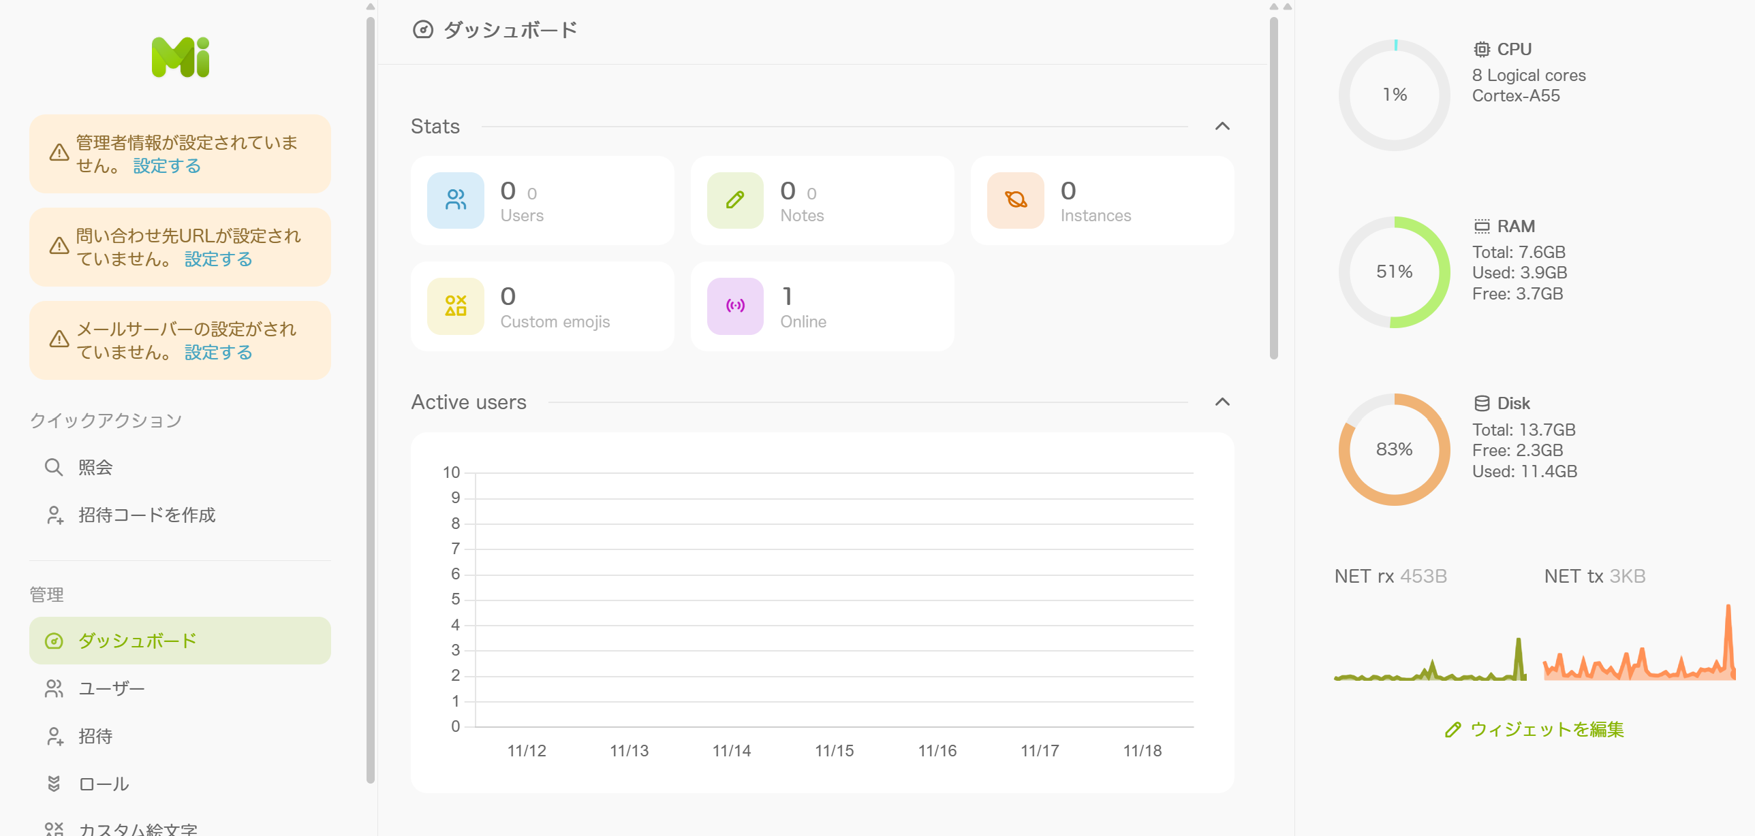Click the purple broadcast Online stat icon

(735, 306)
